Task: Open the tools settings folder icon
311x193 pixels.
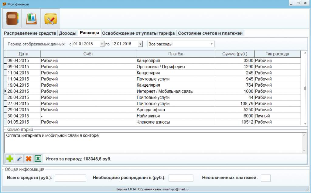Action: (x=50, y=19)
